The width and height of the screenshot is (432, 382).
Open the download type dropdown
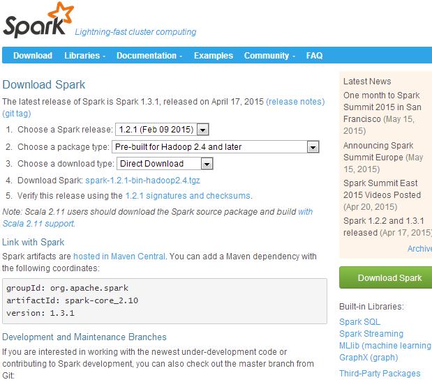click(165, 164)
